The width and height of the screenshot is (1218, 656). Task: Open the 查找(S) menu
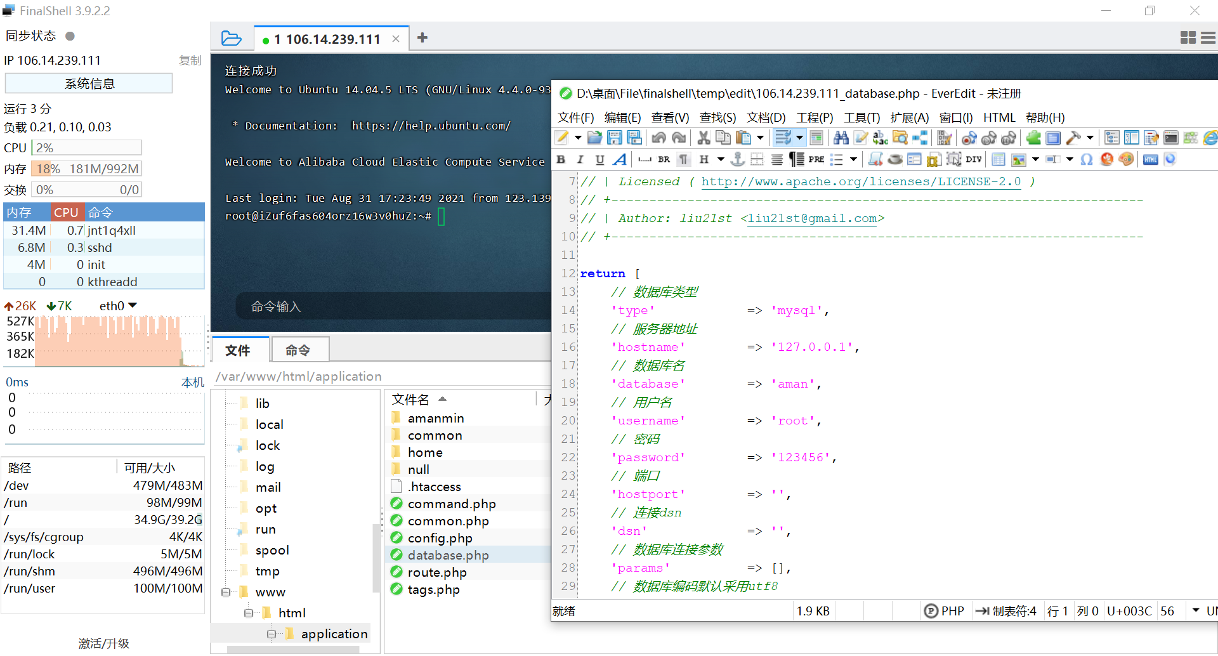pos(717,117)
